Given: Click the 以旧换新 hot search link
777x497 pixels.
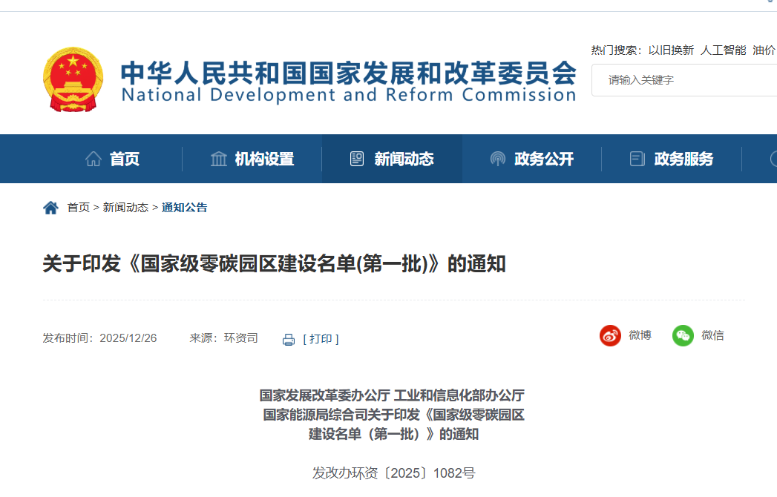Looking at the screenshot, I should pos(671,50).
